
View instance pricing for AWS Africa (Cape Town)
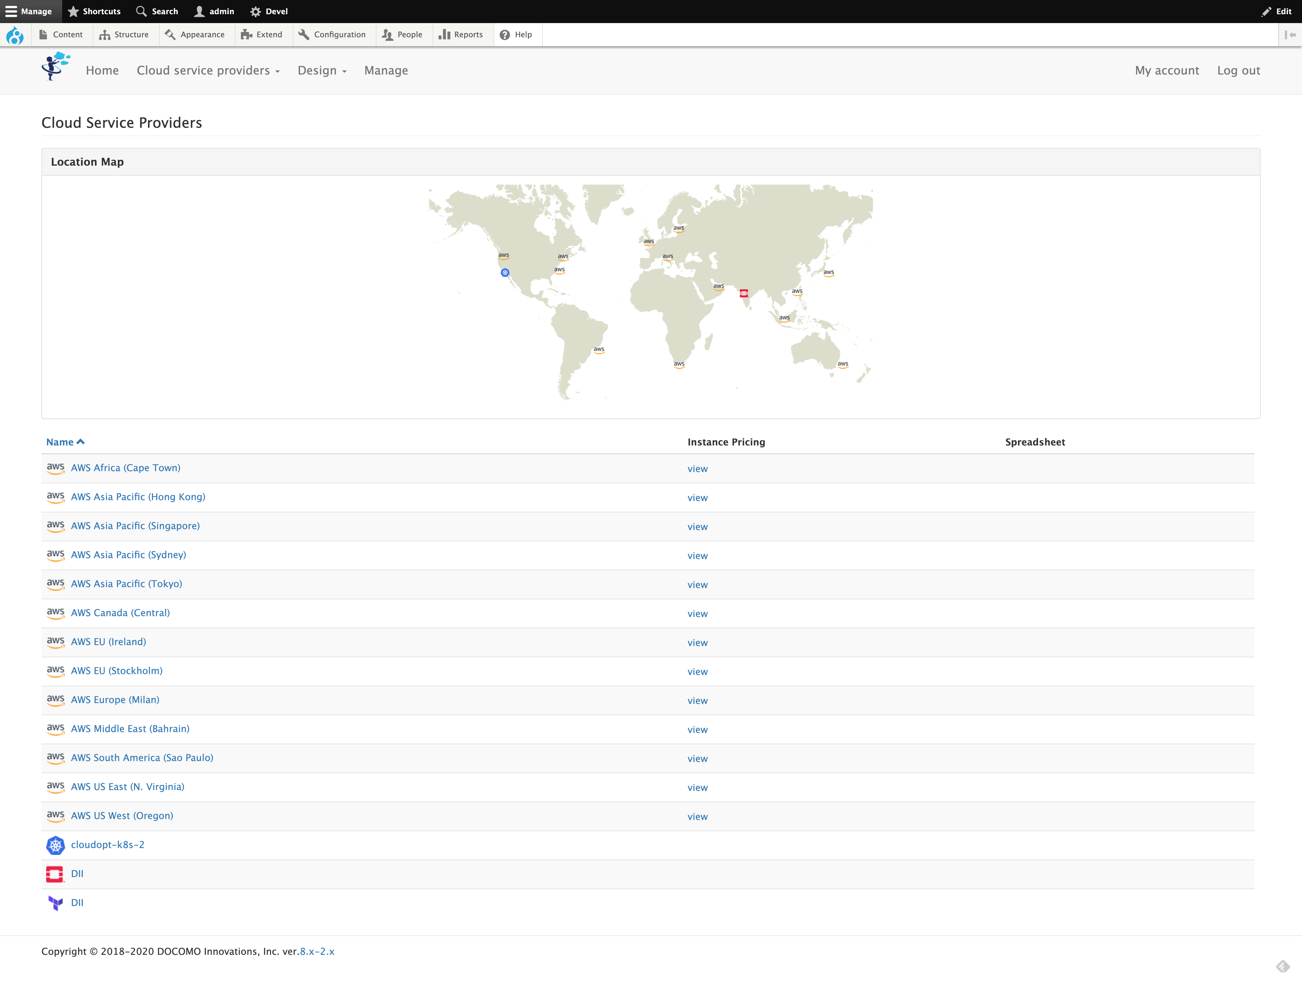tap(697, 469)
